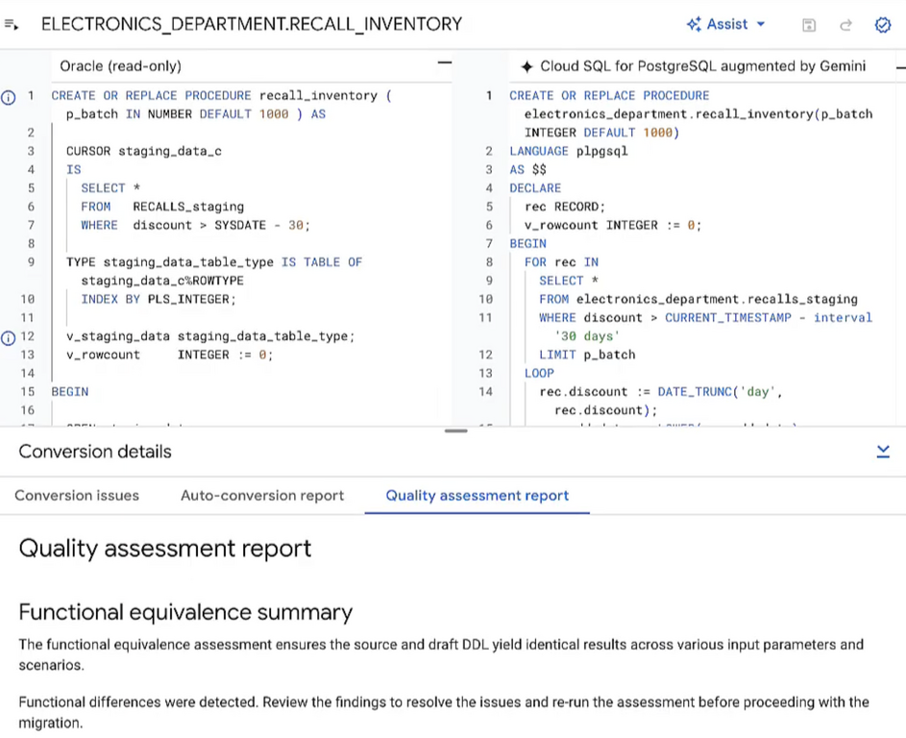Click the info icon on Oracle line 1
The width and height of the screenshot is (906, 738).
tap(8, 98)
